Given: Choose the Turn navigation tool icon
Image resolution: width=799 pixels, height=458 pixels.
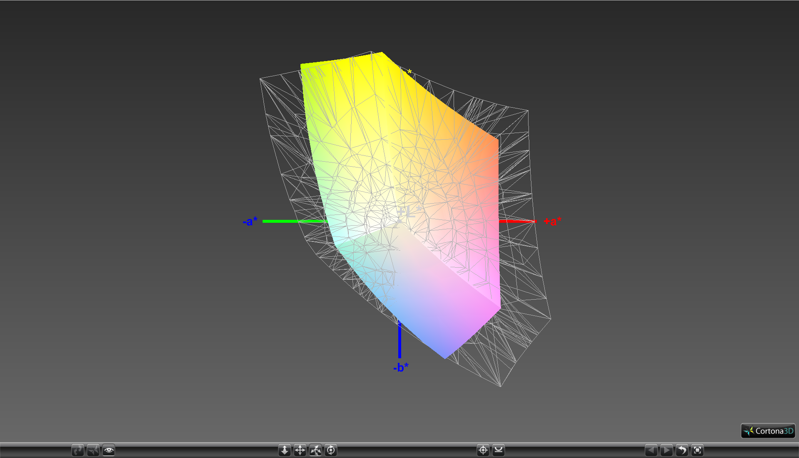Looking at the screenshot, I should pos(315,450).
